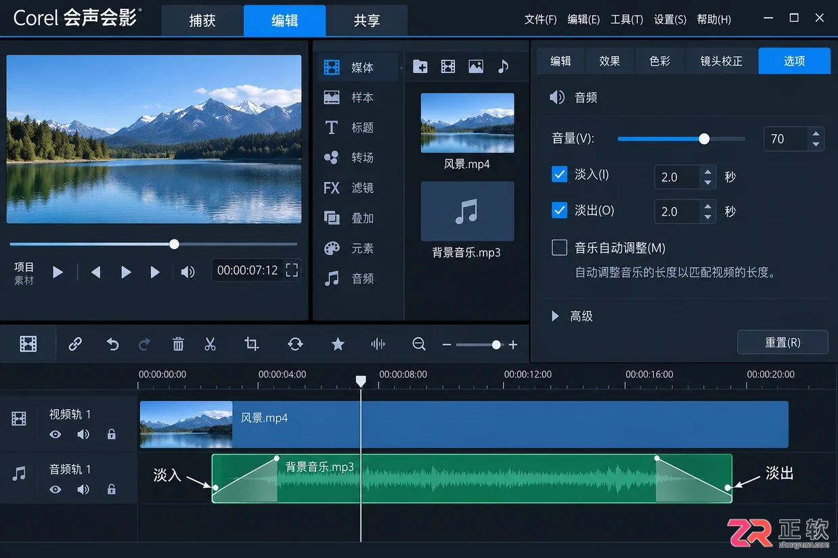838x558 pixels.
Task: Open the audio waveform mixer icon
Action: click(378, 344)
